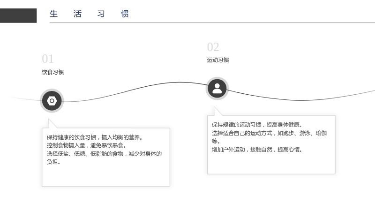Click the line 控制食物摄入量，避免暴饮暴食
The image size is (375, 211).
coord(86,145)
